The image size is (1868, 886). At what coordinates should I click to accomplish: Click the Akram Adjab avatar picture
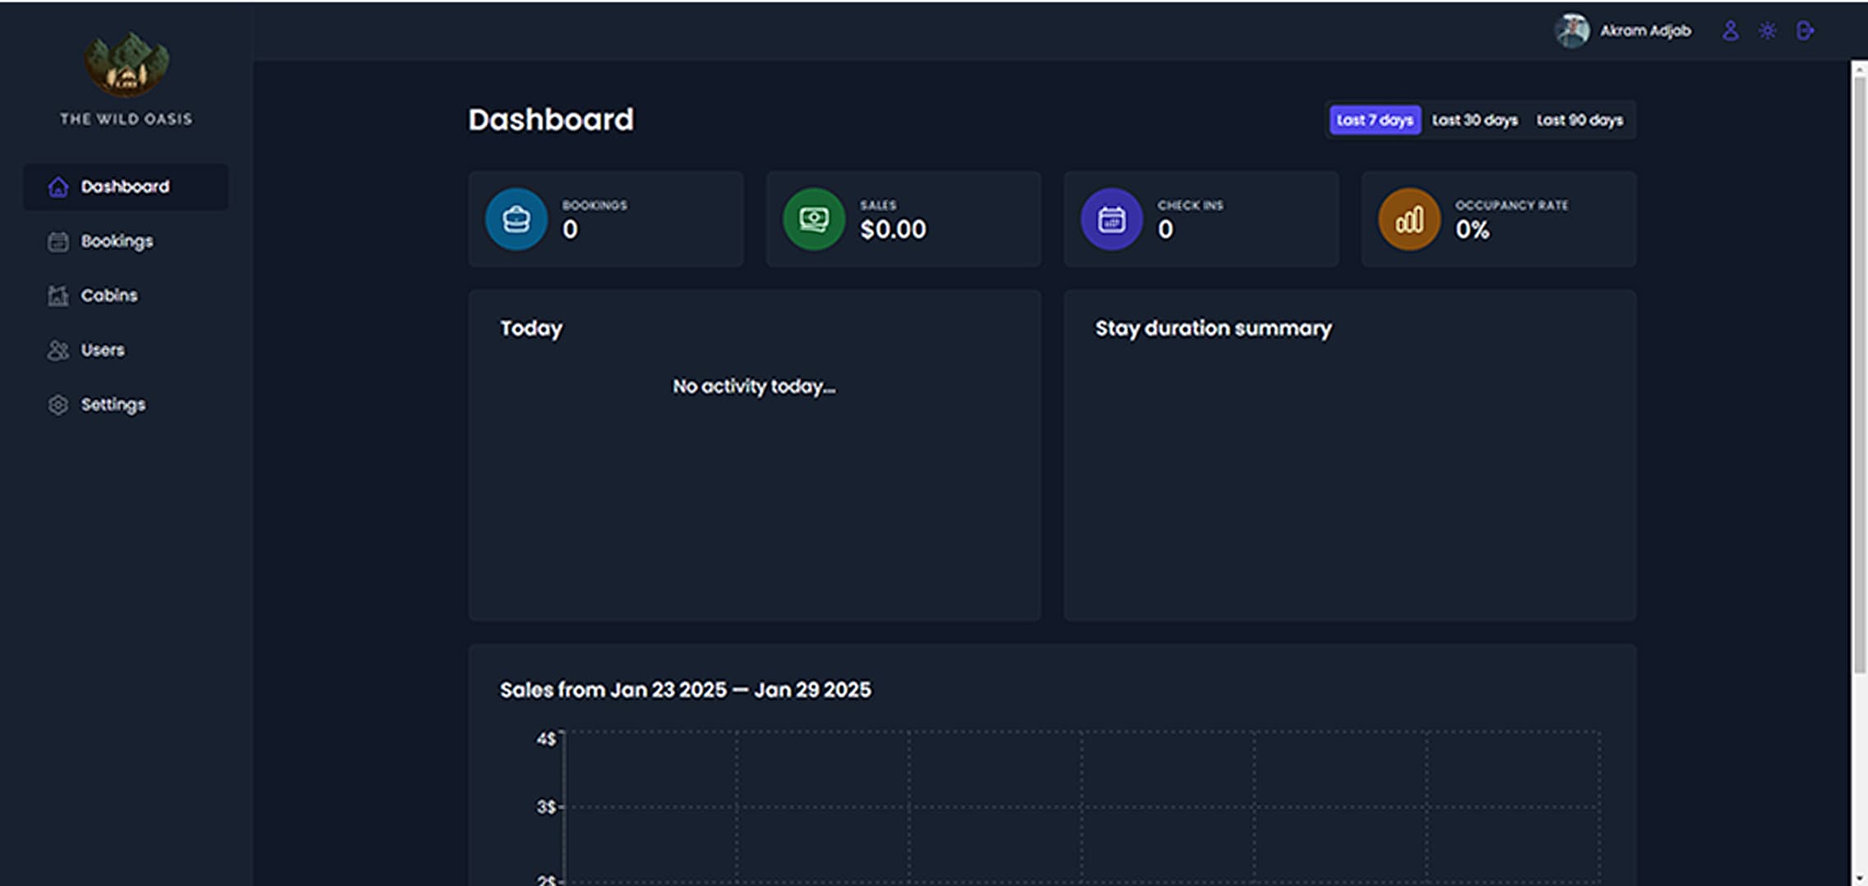1572,31
